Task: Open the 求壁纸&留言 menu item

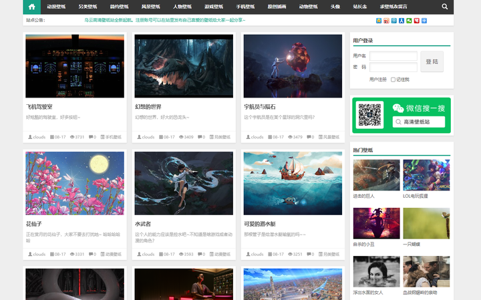Action: pyautogui.click(x=393, y=7)
